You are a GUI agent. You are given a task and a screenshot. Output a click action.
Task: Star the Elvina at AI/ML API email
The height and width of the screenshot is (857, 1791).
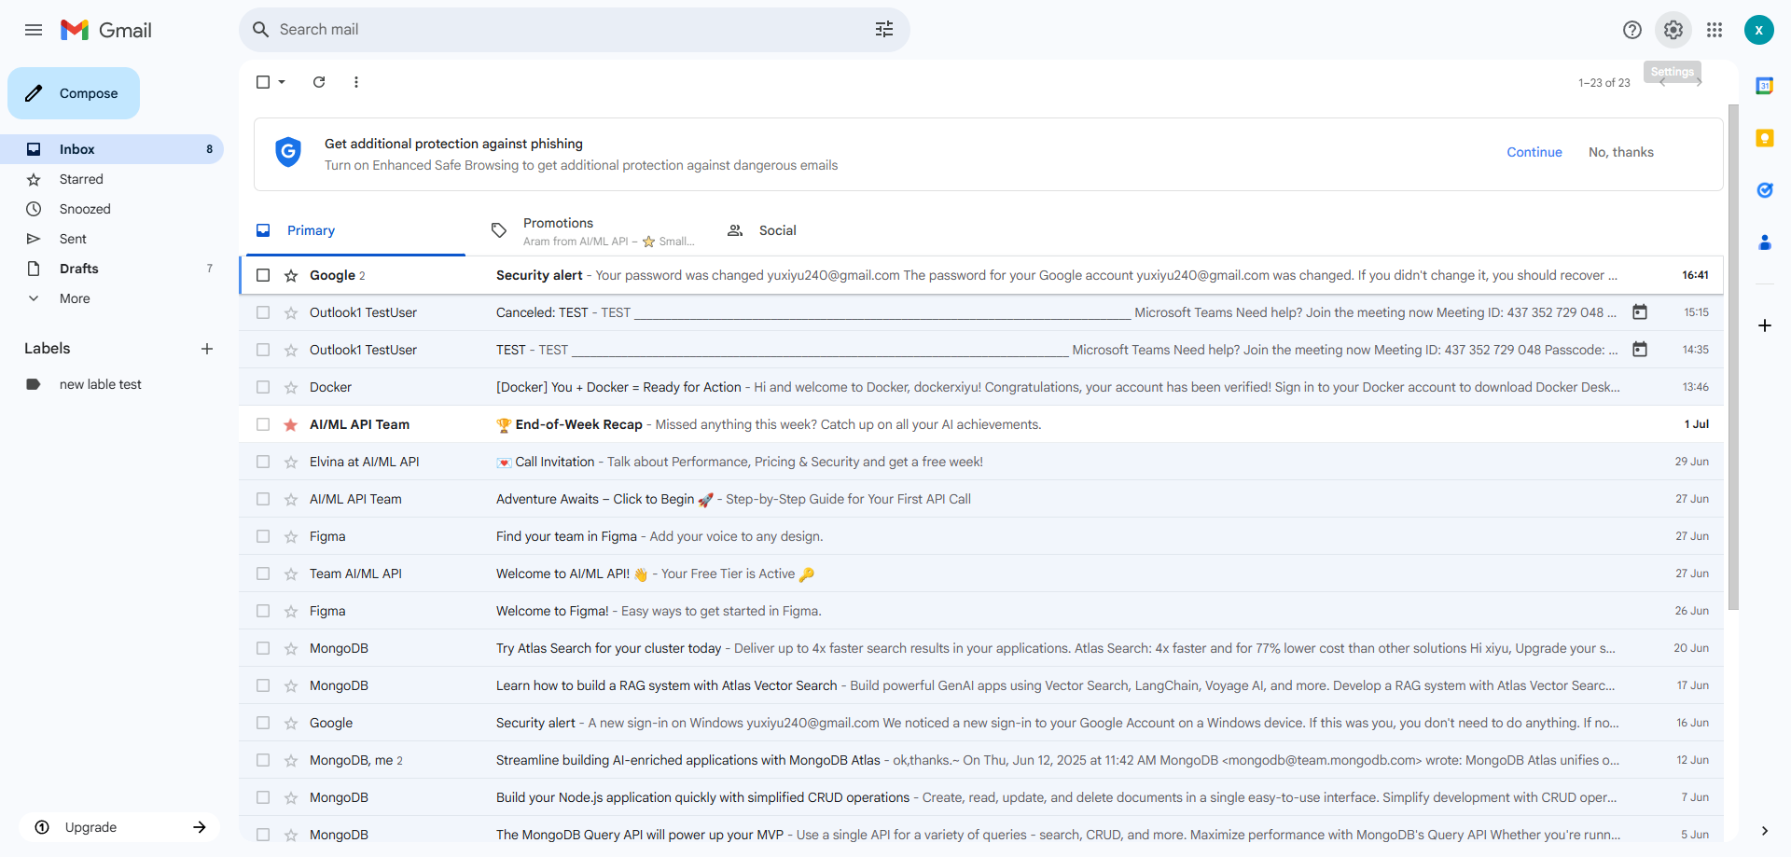pos(291,462)
